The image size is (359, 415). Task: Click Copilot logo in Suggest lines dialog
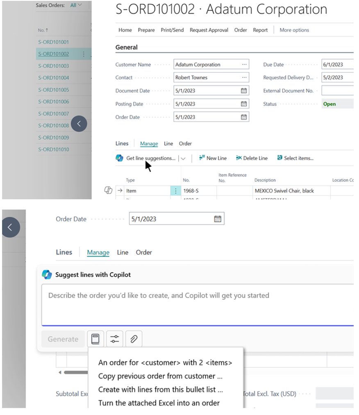(47, 274)
